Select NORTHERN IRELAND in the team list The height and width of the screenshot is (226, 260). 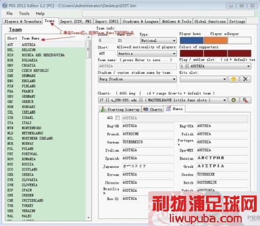46,138
